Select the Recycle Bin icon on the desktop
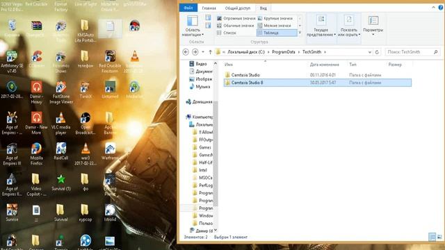The height and width of the screenshot is (250, 445). tap(12, 28)
